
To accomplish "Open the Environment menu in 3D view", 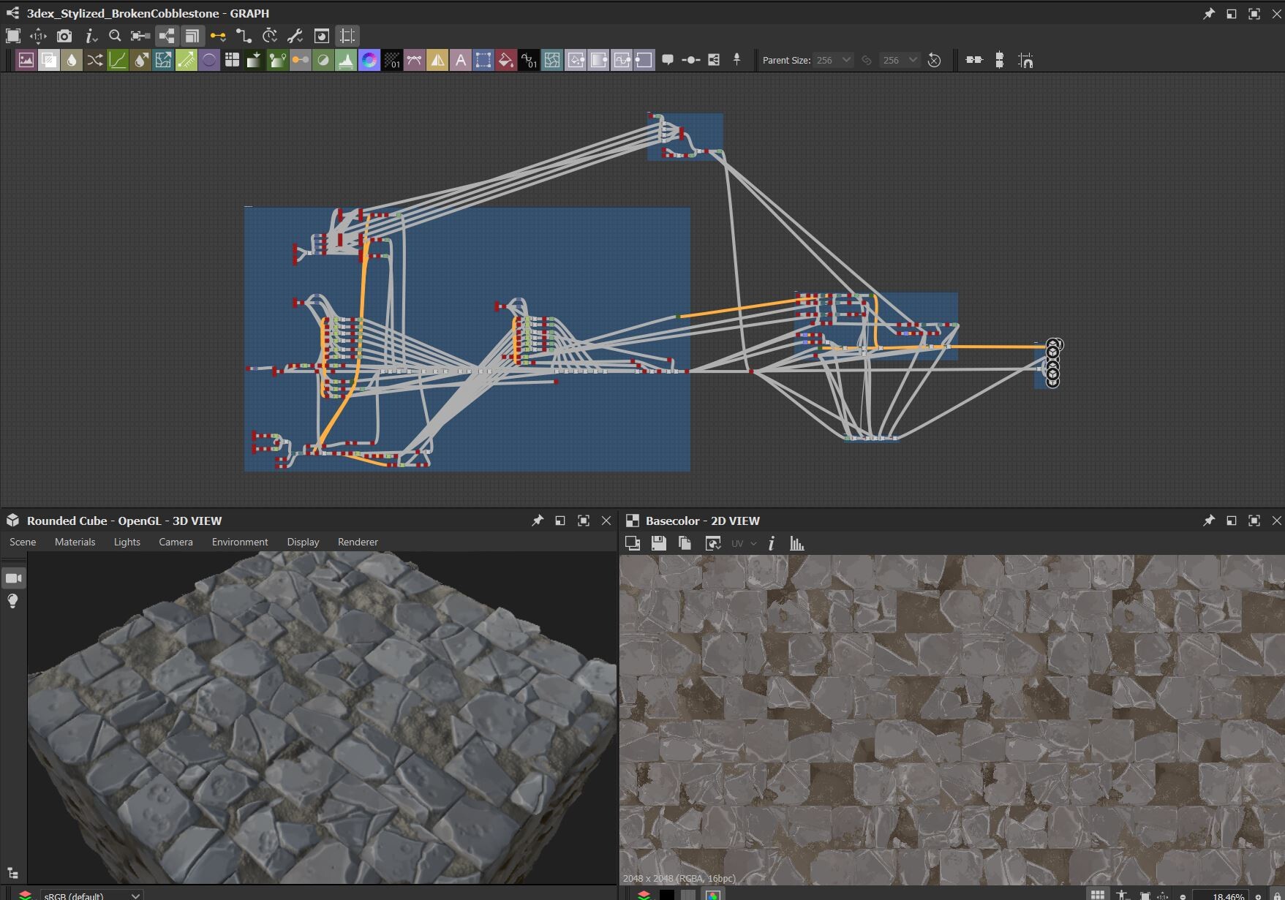I will pyautogui.click(x=239, y=542).
